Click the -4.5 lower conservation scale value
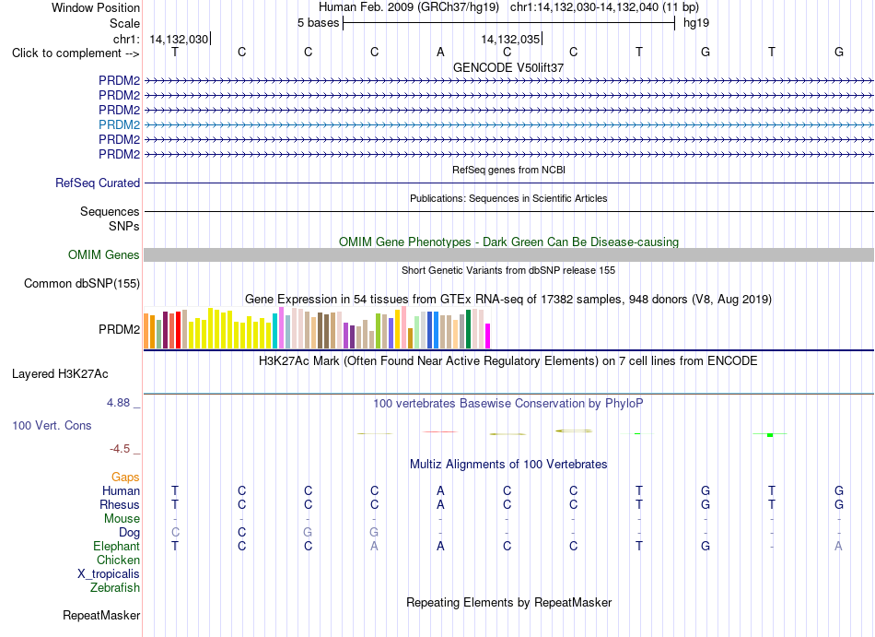This screenshot has height=637, width=875. click(120, 449)
